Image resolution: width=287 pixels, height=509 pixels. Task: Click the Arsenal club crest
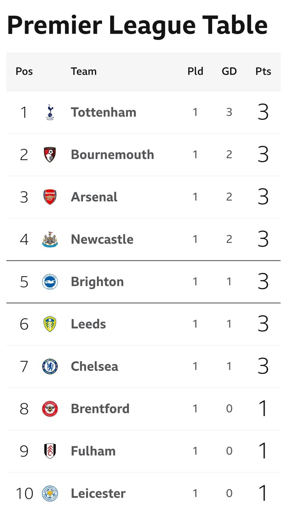coord(50,197)
